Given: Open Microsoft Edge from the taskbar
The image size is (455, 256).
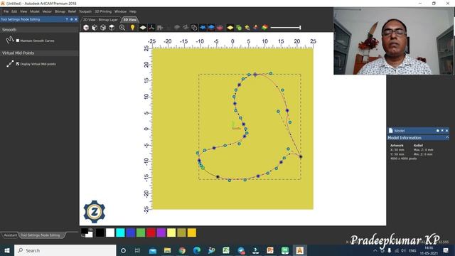Looking at the screenshot, I should click(x=197, y=250).
